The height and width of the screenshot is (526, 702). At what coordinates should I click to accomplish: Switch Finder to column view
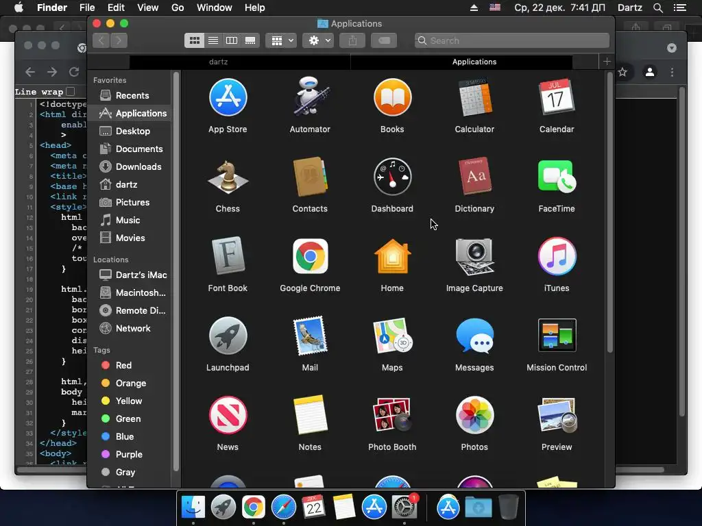232,40
